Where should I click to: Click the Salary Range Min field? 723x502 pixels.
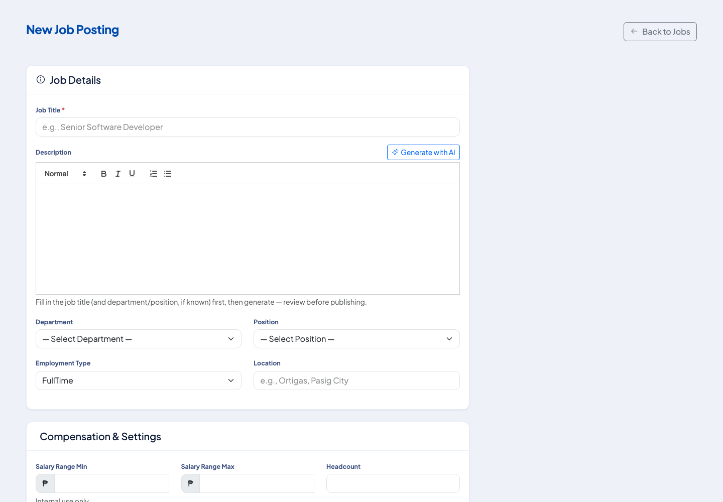111,483
